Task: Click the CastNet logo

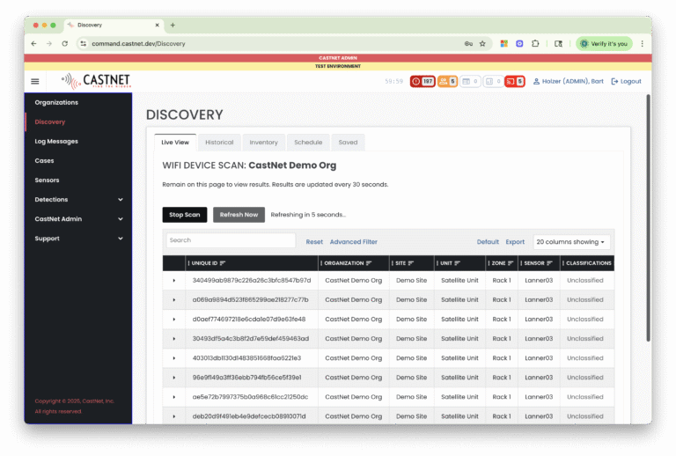Action: 96,81
